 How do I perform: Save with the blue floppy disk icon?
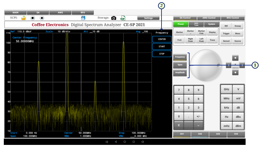point(83,18)
